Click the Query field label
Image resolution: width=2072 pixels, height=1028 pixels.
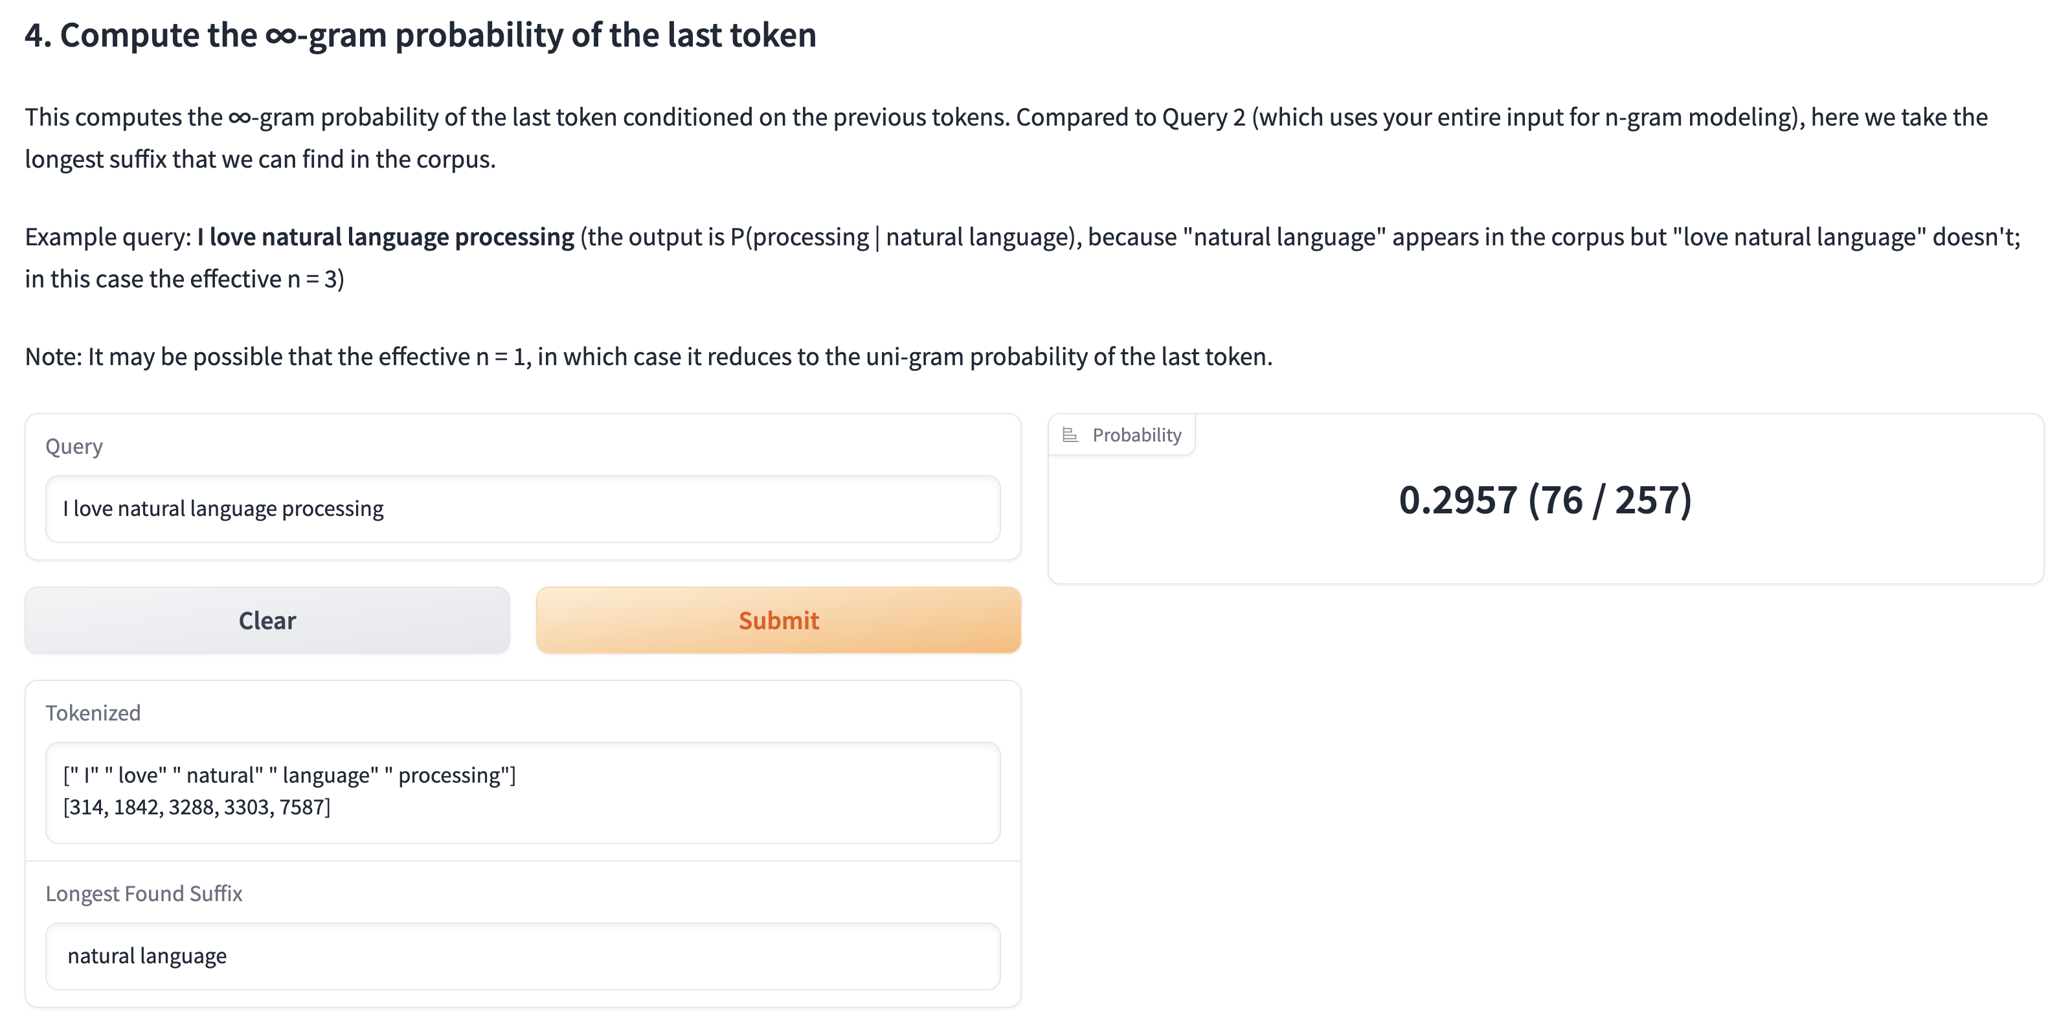[74, 447]
